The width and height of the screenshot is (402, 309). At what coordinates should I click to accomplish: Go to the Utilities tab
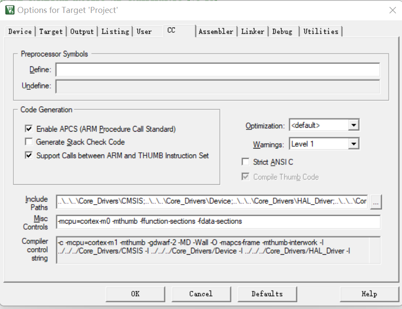click(x=320, y=32)
